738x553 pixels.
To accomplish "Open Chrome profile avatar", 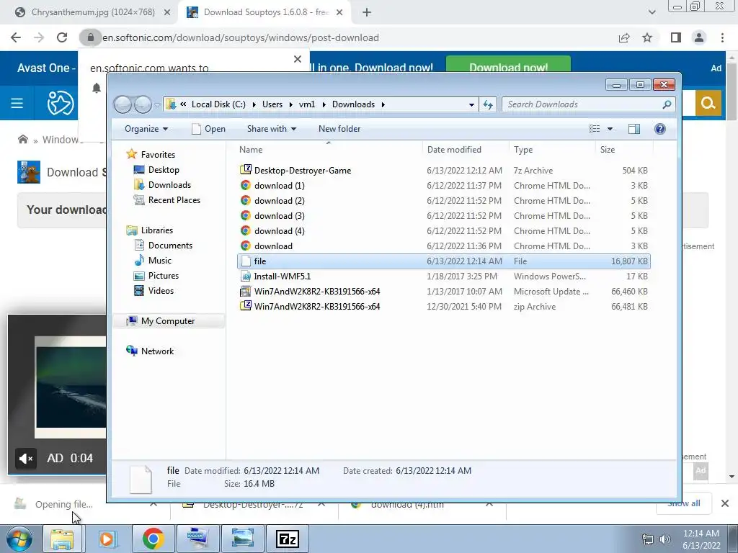I will 699,37.
